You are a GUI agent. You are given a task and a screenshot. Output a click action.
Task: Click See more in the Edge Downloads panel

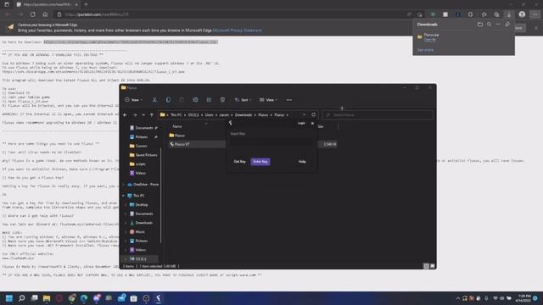click(425, 50)
